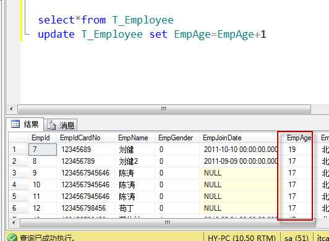The height and width of the screenshot is (241, 329).
Task: Place cursor in select*from T_Employee line
Action: 106,20
